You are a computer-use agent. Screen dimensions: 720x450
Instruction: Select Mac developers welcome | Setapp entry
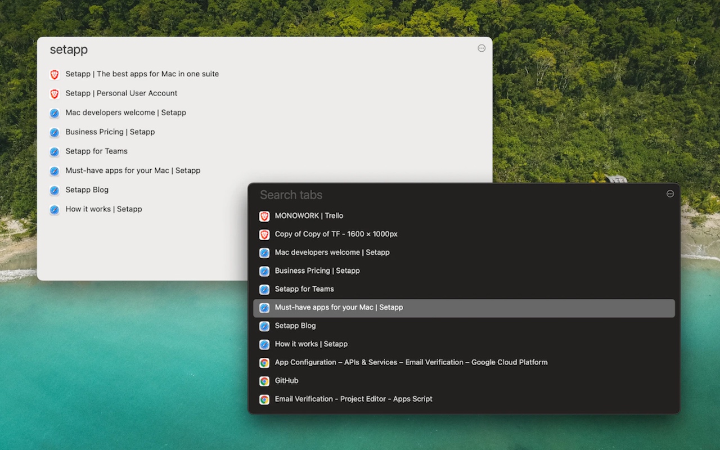point(332,252)
